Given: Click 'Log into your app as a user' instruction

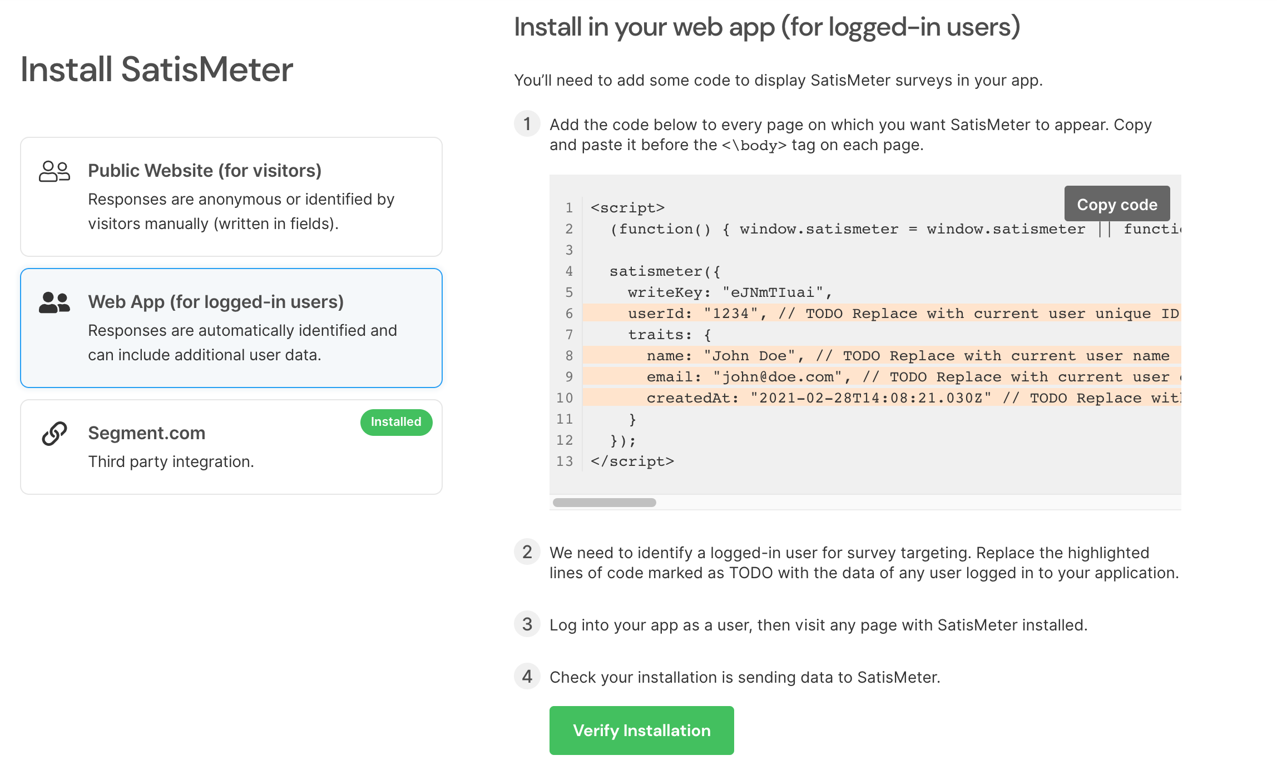Looking at the screenshot, I should click(818, 625).
